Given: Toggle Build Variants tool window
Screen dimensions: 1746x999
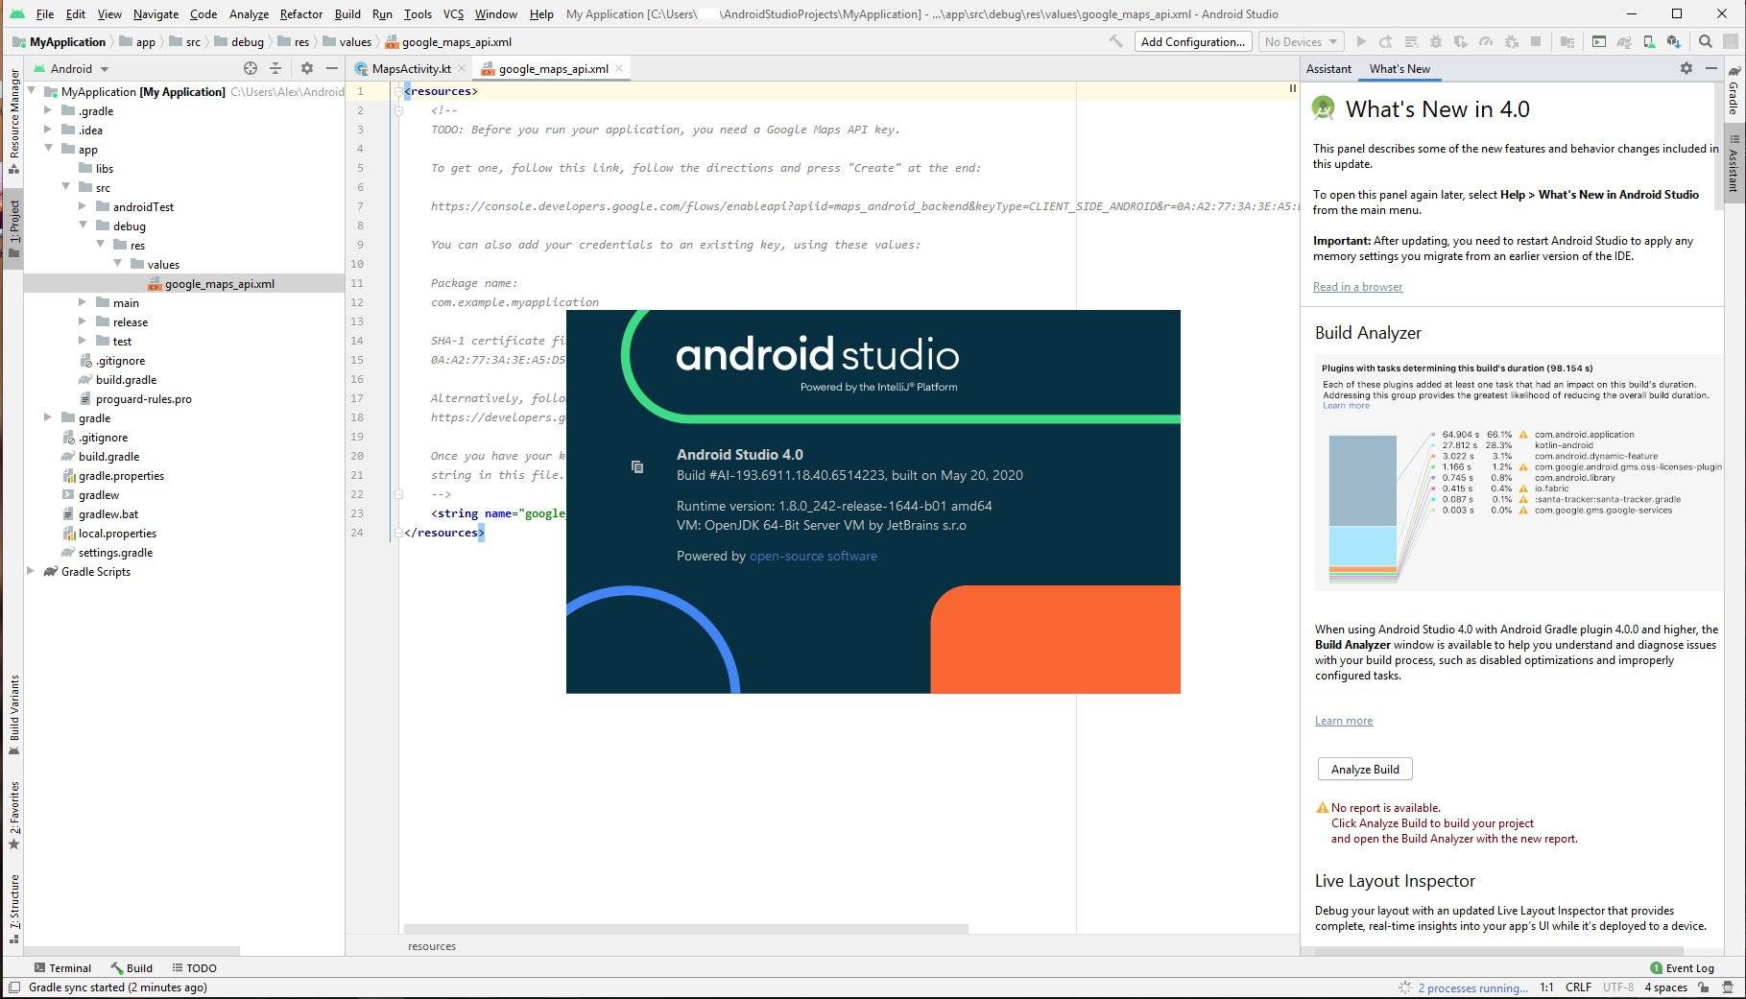Looking at the screenshot, I should click(14, 715).
